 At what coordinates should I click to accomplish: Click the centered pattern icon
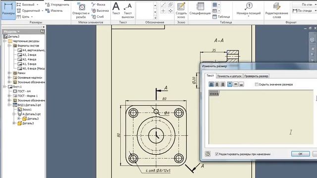click(170, 11)
